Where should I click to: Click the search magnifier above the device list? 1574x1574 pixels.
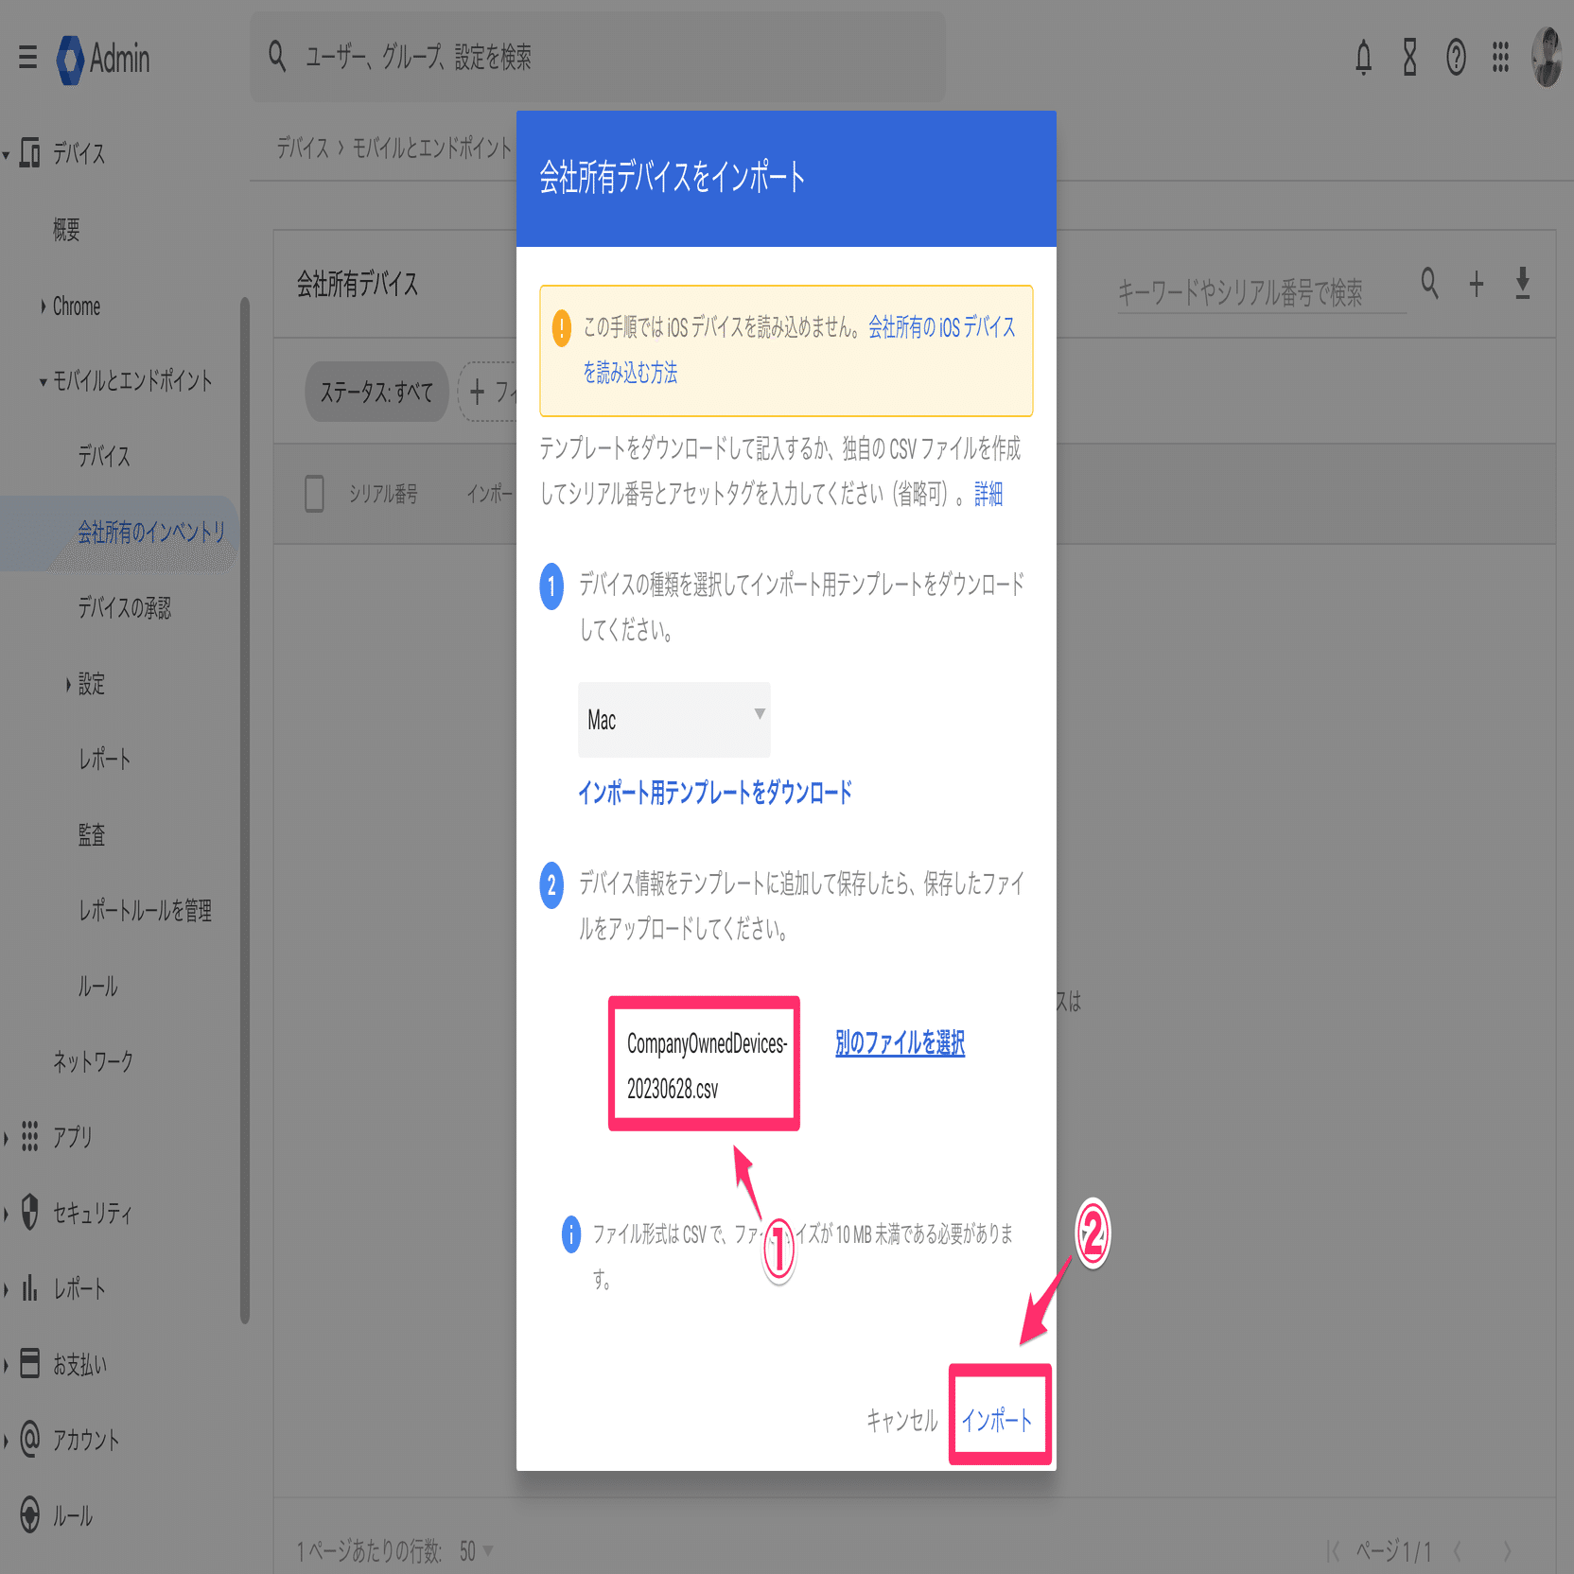[1429, 284]
